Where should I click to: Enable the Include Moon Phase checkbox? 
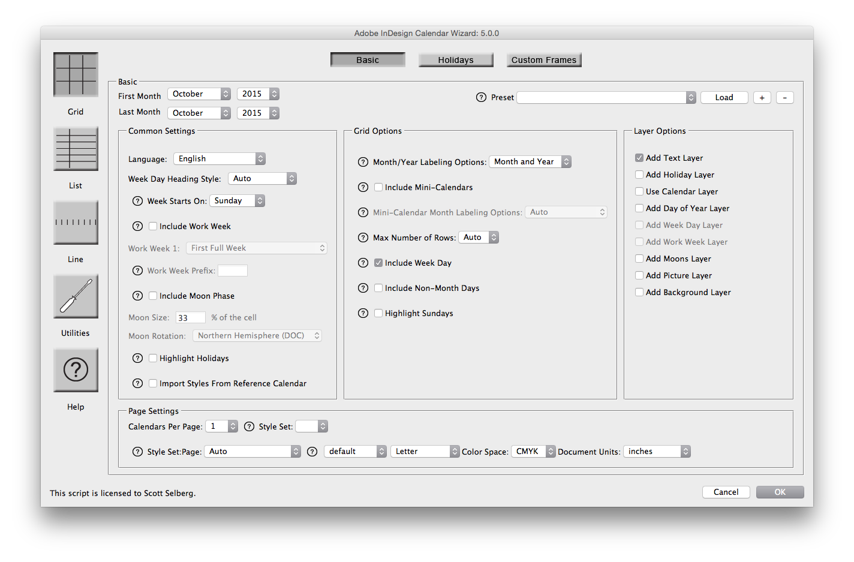[153, 296]
